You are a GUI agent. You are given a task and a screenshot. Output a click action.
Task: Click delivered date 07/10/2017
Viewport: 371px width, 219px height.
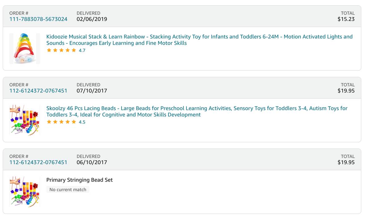tap(92, 91)
